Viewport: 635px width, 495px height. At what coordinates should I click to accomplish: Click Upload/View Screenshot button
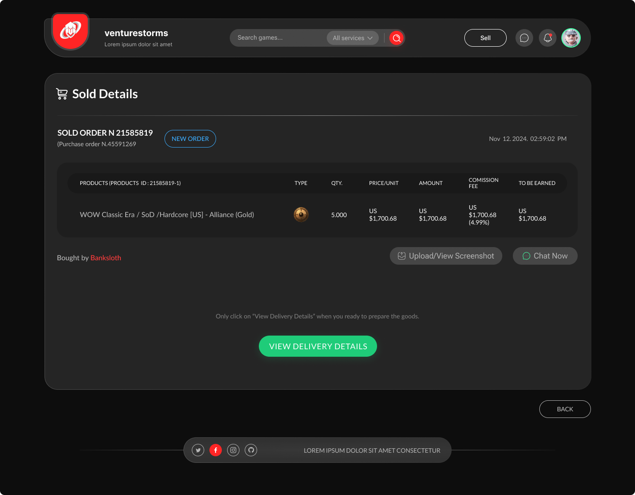pos(446,256)
